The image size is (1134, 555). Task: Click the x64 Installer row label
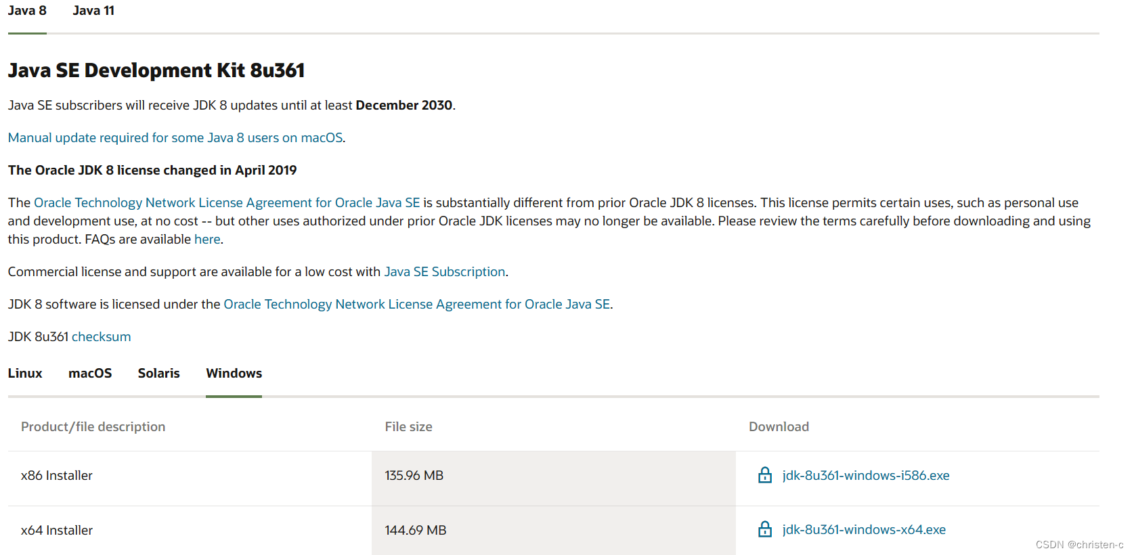[57, 531]
